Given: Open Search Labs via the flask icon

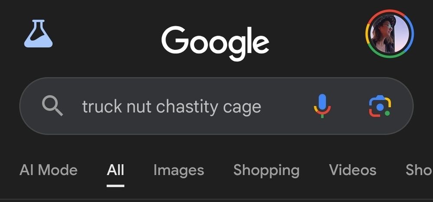Looking at the screenshot, I should pos(38,33).
